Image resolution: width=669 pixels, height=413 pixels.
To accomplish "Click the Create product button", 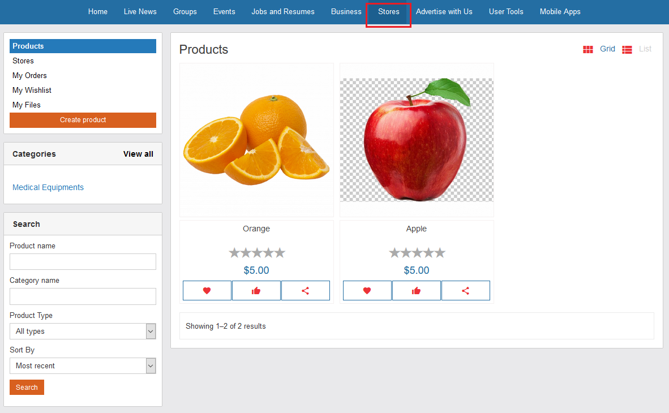I will pyautogui.click(x=83, y=120).
